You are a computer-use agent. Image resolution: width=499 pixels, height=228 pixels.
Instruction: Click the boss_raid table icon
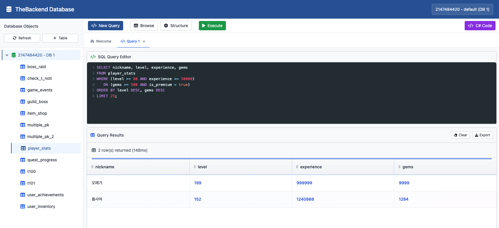coord(23,67)
